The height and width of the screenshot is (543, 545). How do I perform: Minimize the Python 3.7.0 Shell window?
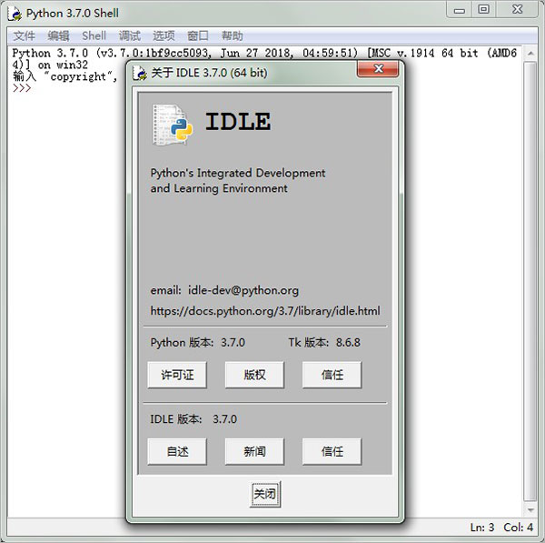459,10
